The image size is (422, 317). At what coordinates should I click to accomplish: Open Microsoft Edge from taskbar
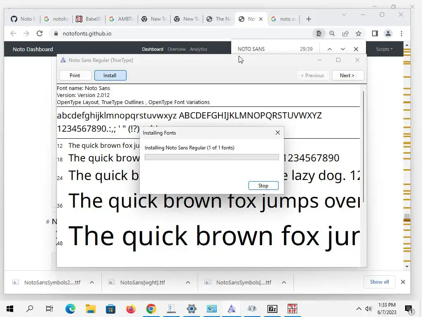click(x=70, y=309)
